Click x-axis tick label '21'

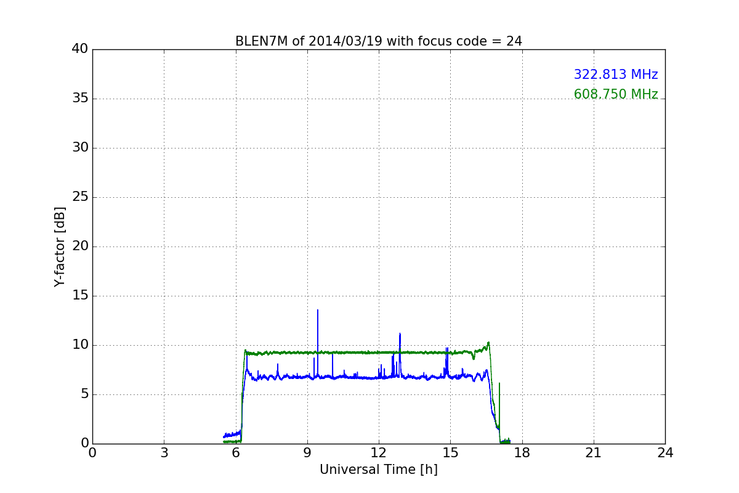point(594,453)
